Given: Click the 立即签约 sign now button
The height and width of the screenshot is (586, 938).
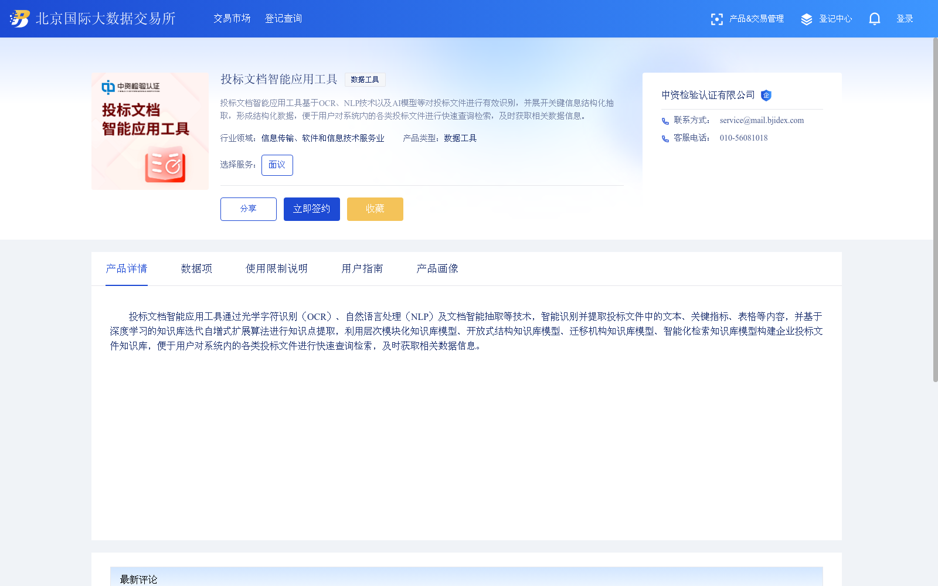Looking at the screenshot, I should click(x=312, y=209).
